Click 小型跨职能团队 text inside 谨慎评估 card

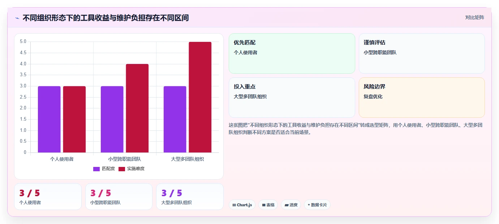pos(380,52)
